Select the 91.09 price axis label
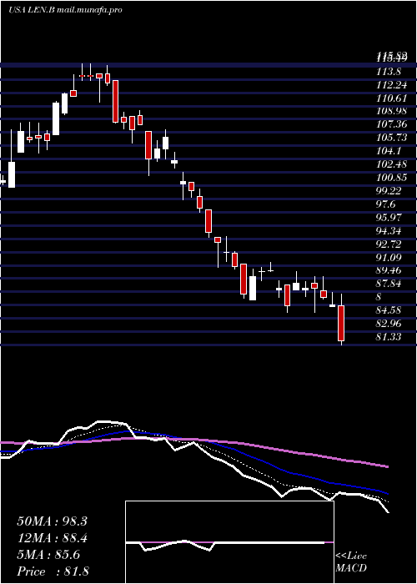This screenshot has width=417, height=584. tap(389, 258)
